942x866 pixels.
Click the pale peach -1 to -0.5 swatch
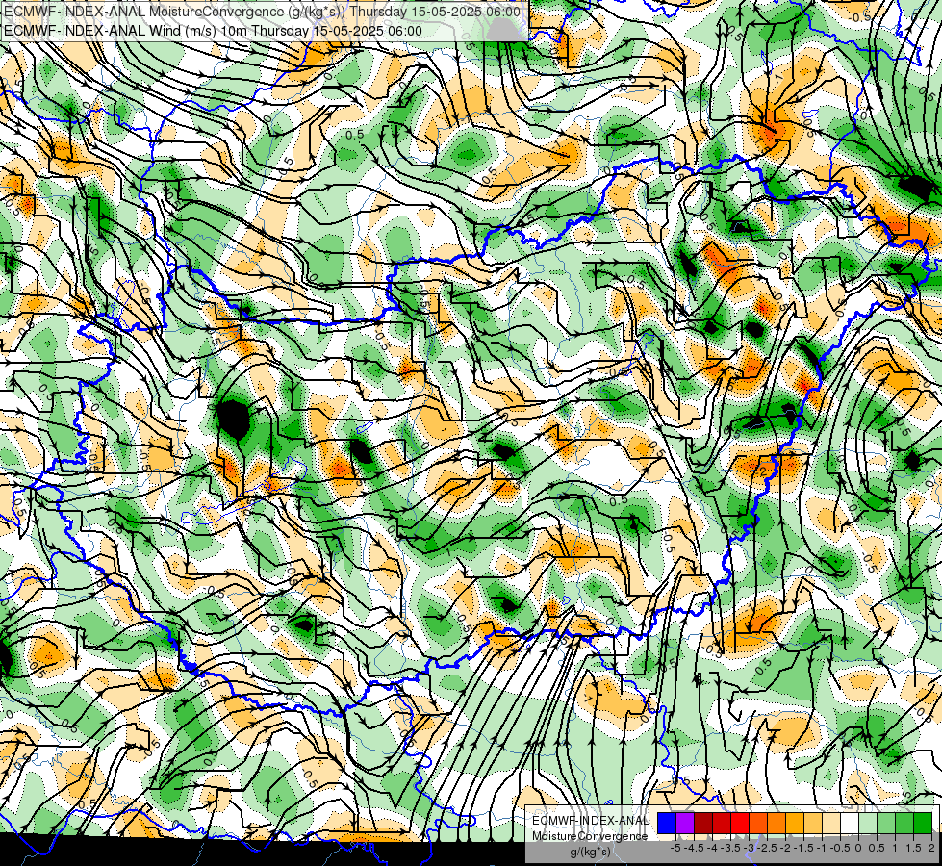coord(831,824)
